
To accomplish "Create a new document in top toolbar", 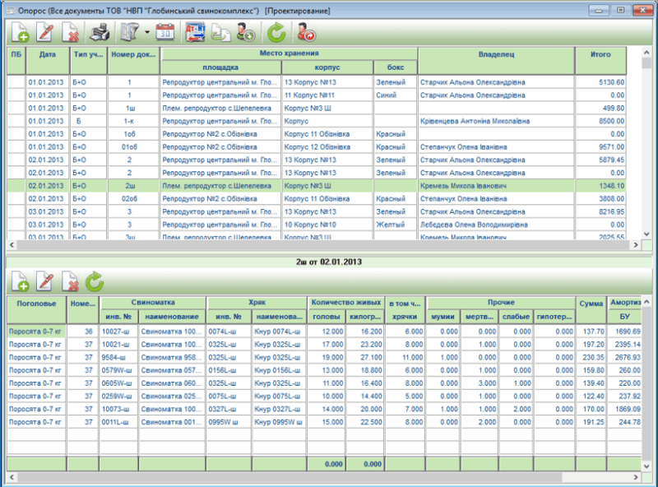I will point(20,33).
